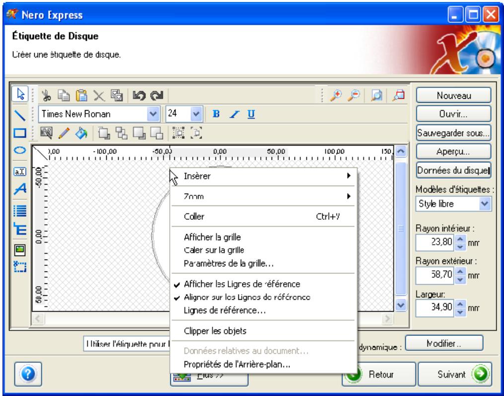Click the vertical scrollbar thumb
Viewport: 504px width, 396px height.
[401, 228]
